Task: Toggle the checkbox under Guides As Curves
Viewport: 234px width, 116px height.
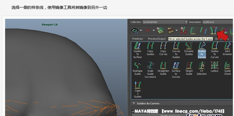Action: click(x=133, y=111)
